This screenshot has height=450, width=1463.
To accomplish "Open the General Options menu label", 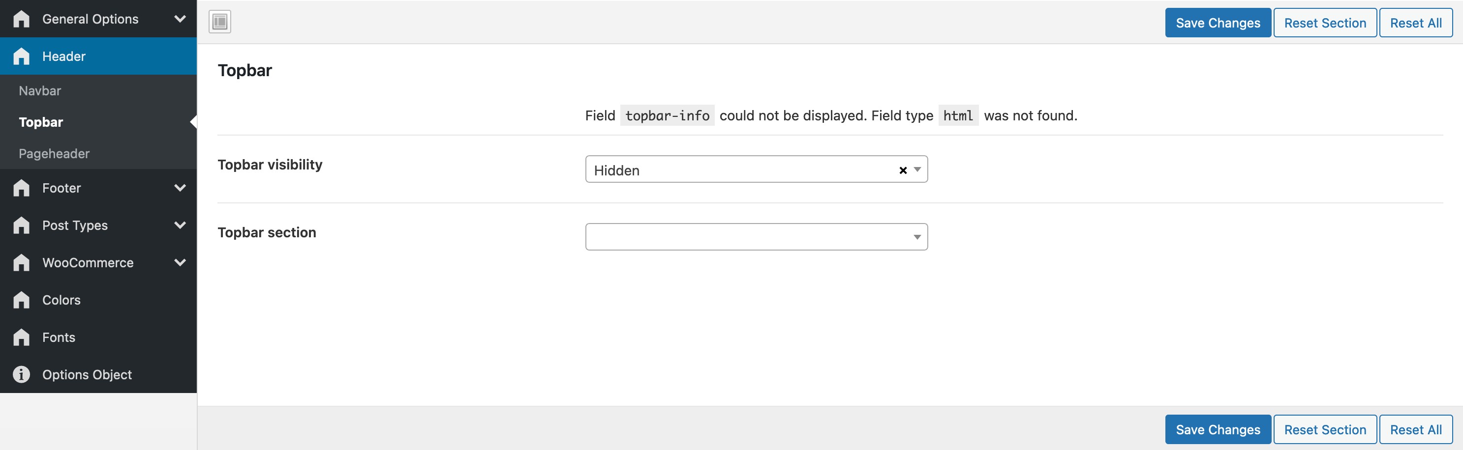I will coord(91,19).
